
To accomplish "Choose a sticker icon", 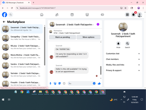I will pos(60,83).
